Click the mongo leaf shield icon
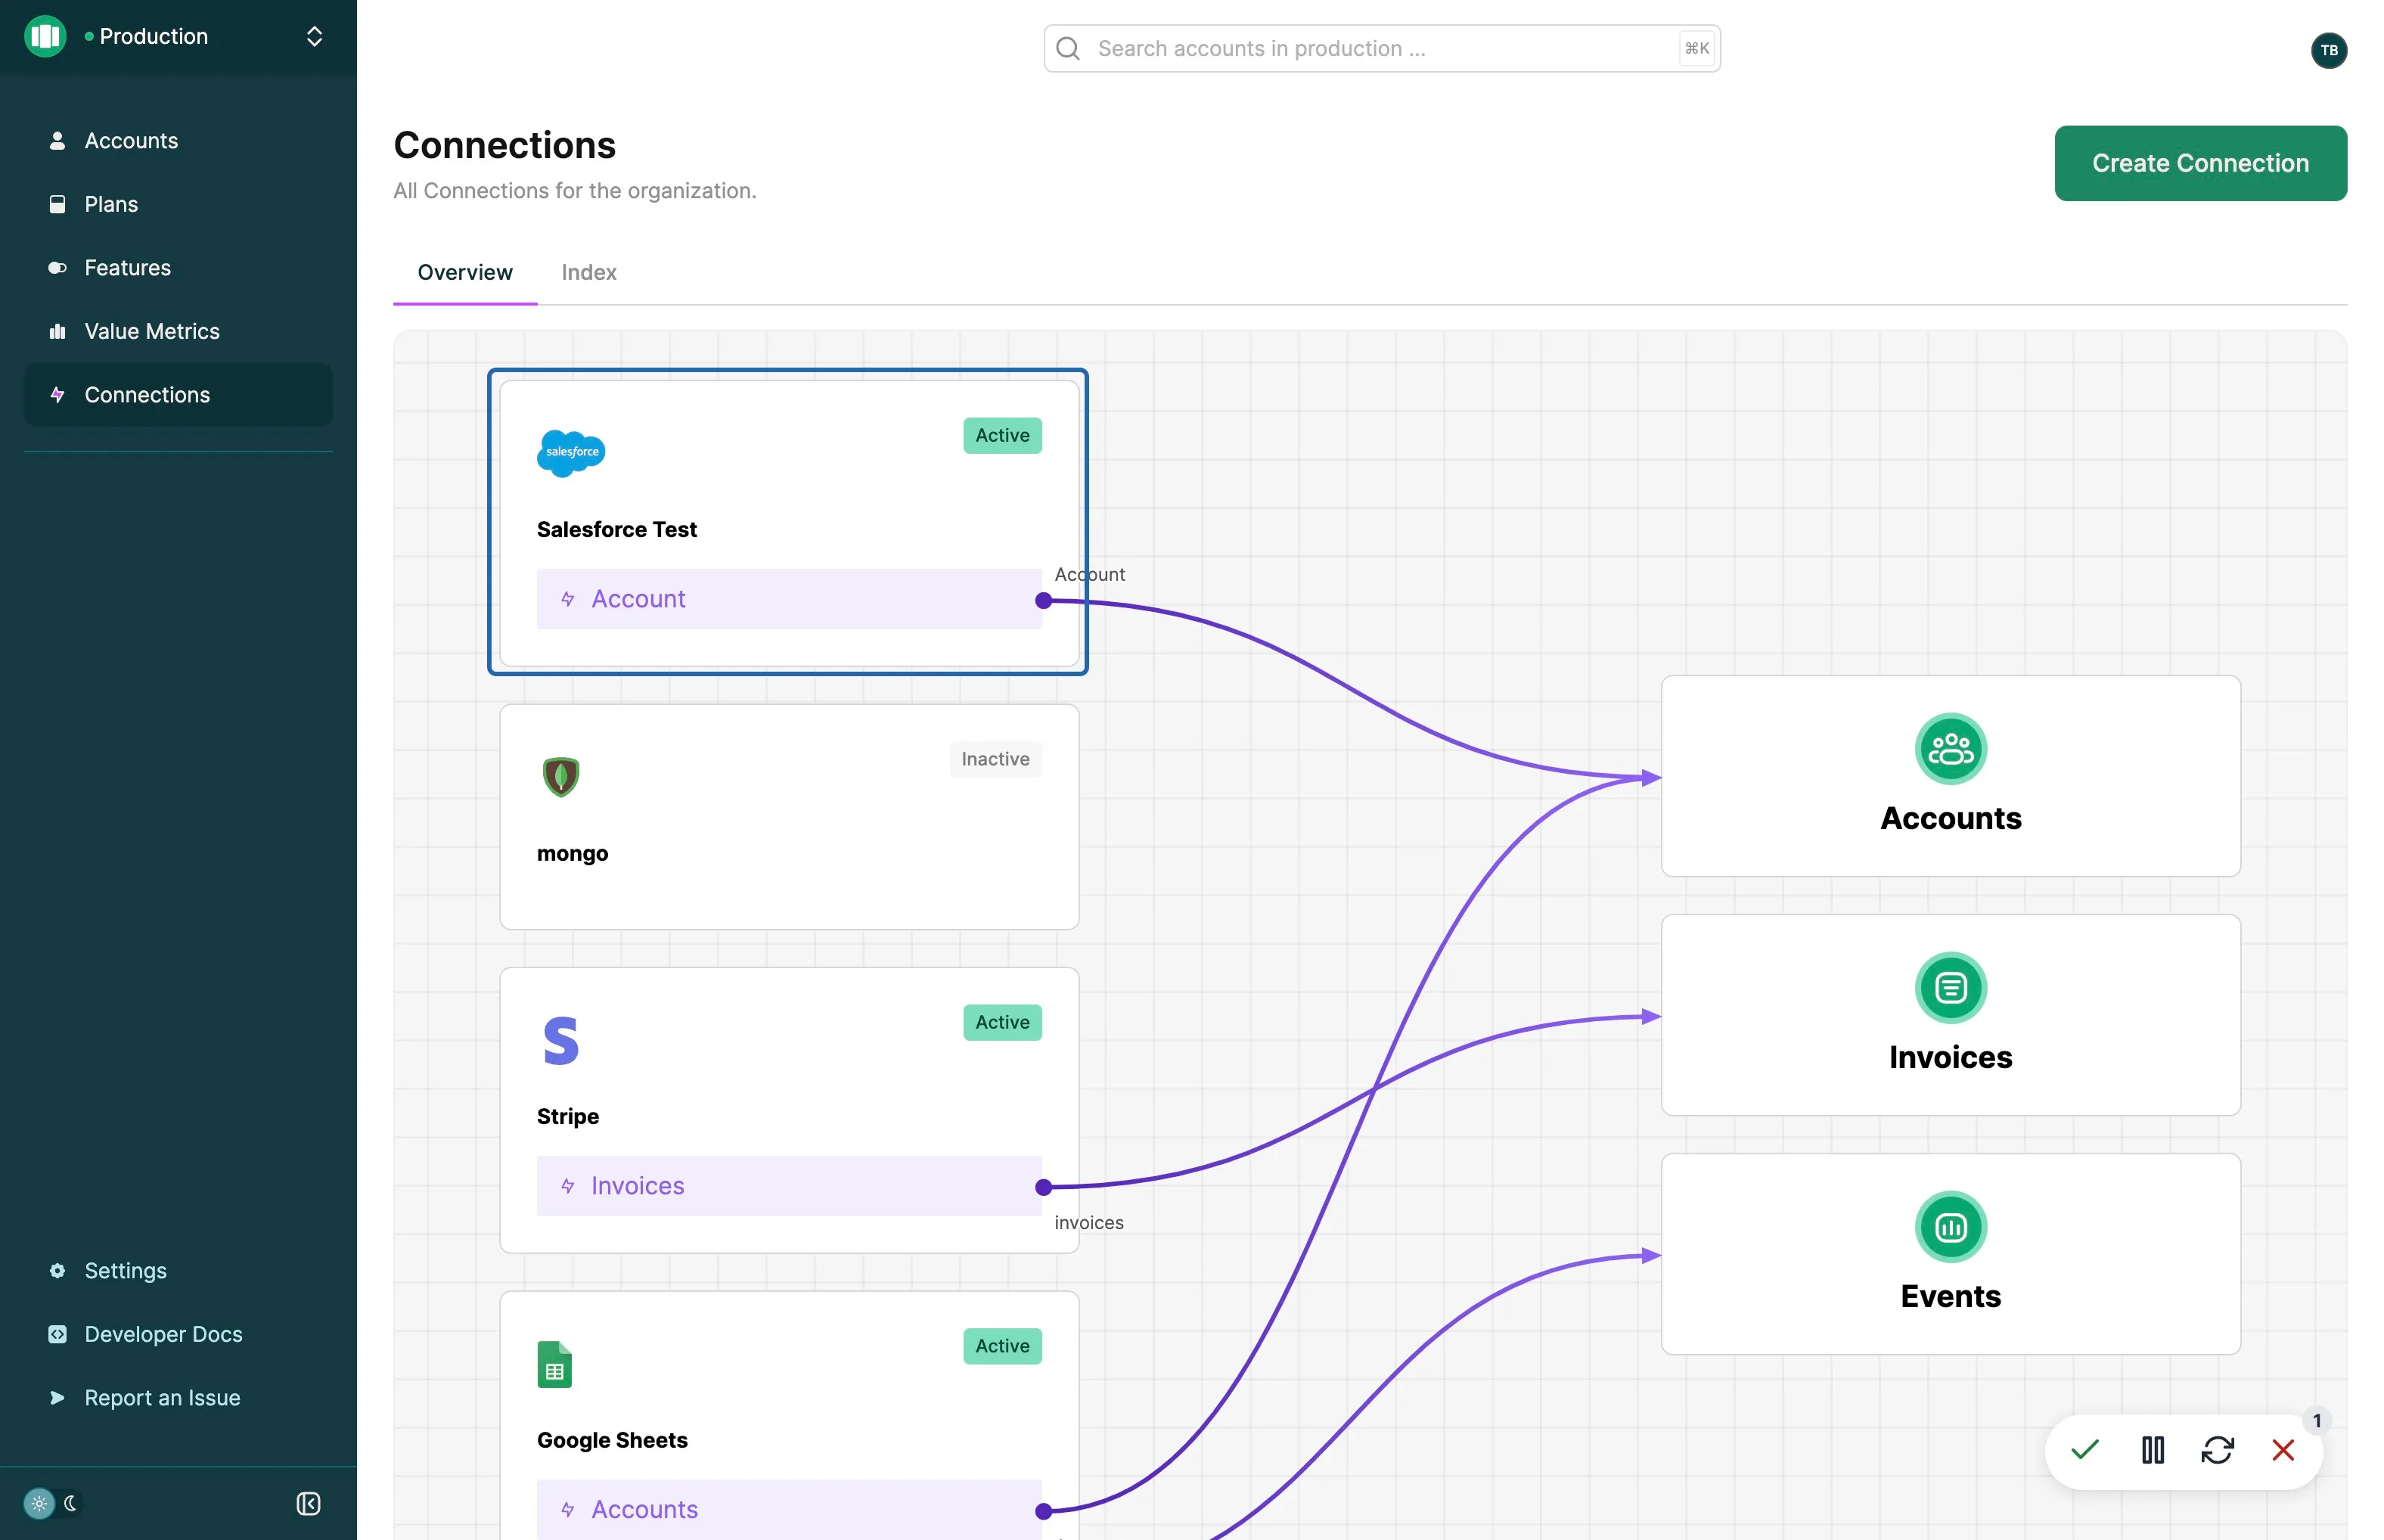Viewport: 2384px width, 1540px height. click(x=561, y=777)
